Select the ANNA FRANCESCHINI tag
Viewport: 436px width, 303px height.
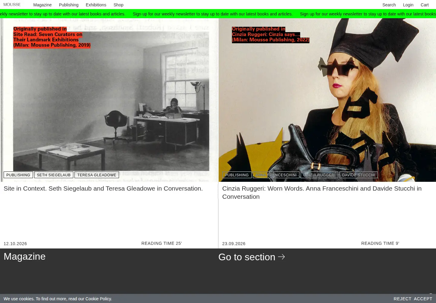pos(276,175)
